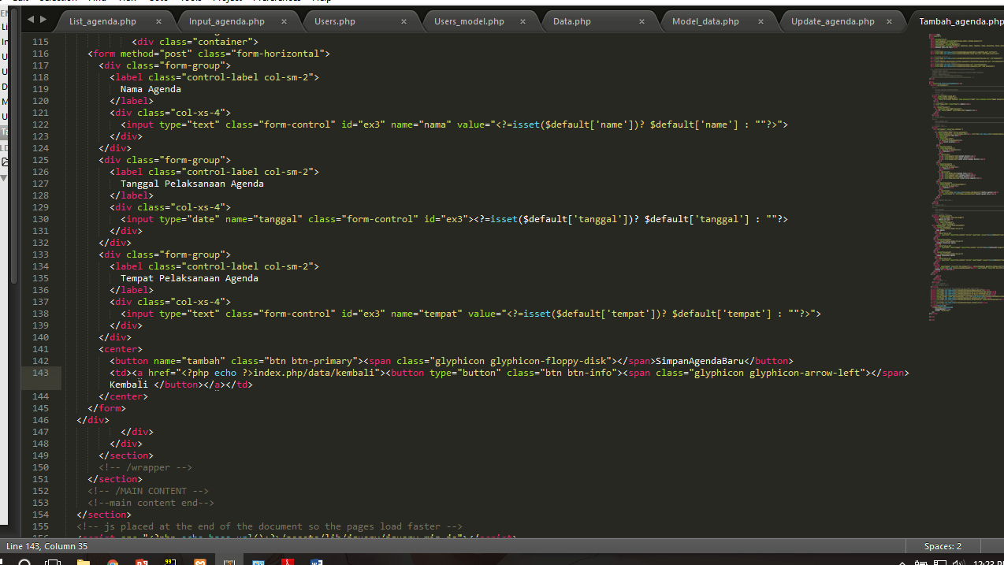The image size is (1004, 565).
Task: Collapse the sidebar folder disclosure triangle
Action: pyautogui.click(x=3, y=177)
